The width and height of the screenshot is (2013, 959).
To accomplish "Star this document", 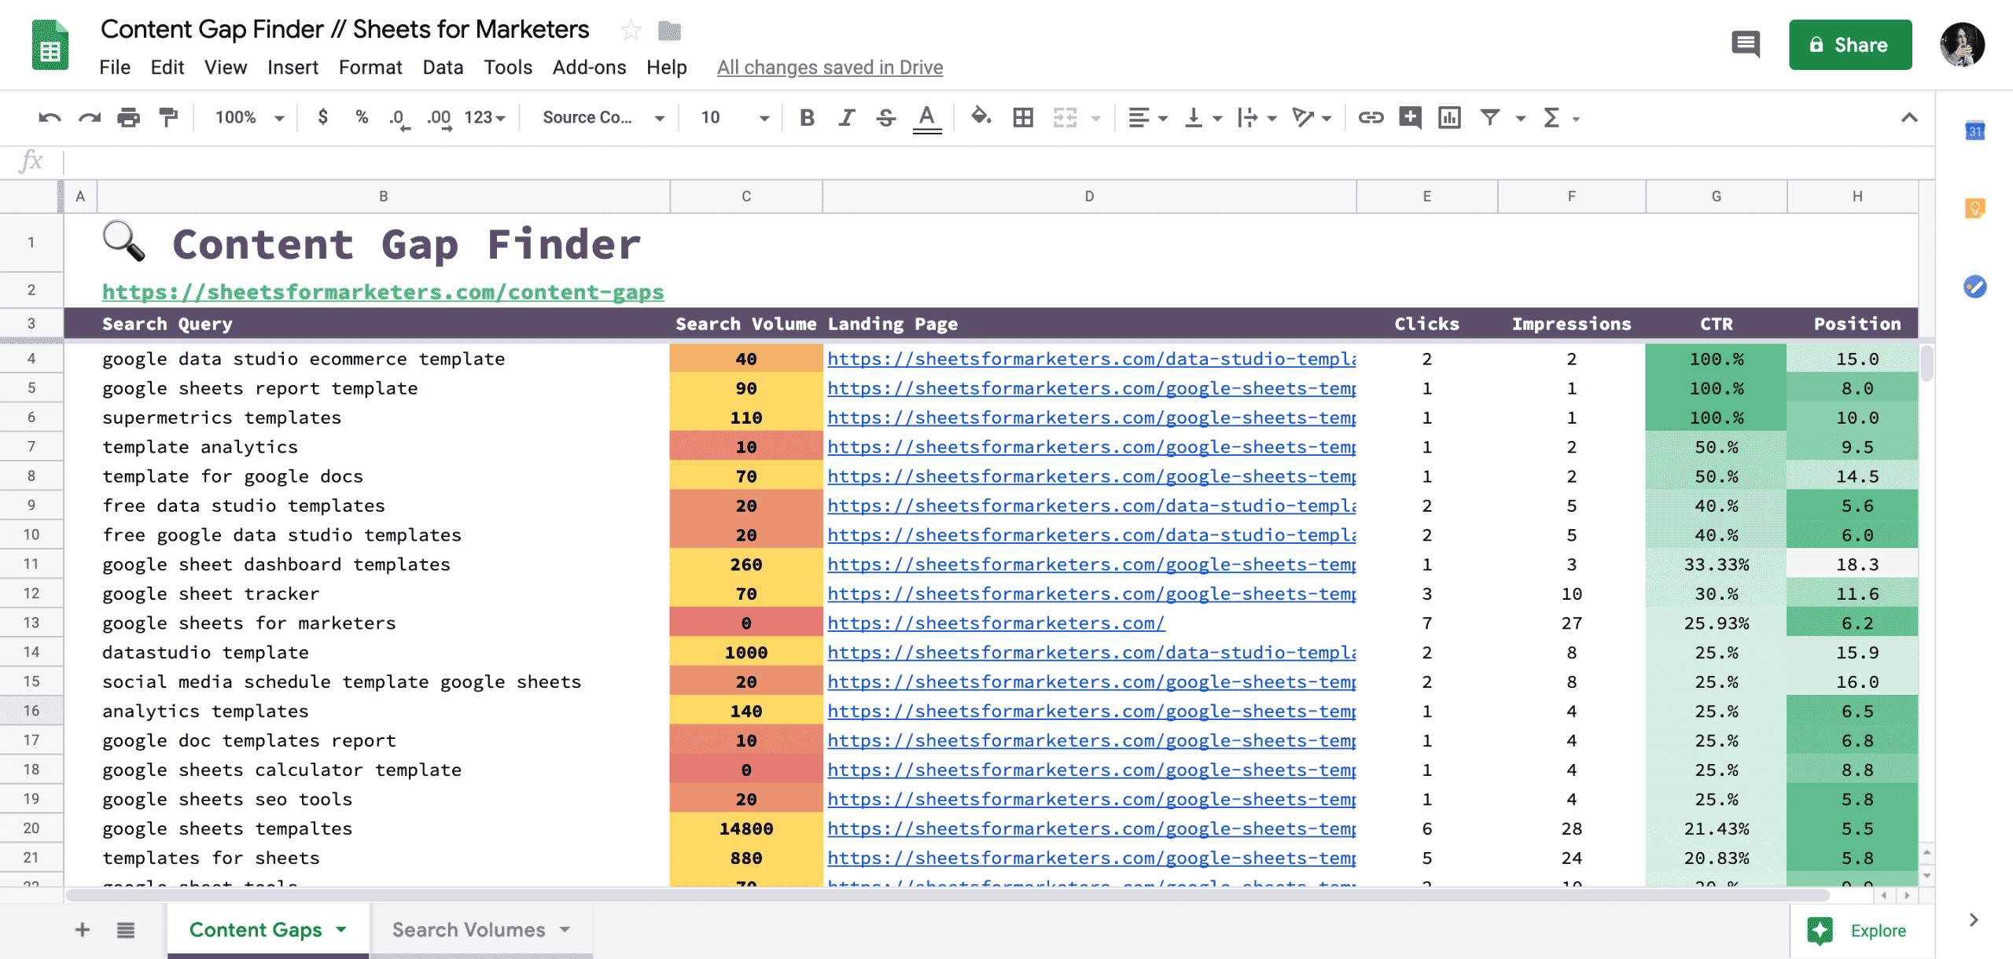I will coord(631,31).
